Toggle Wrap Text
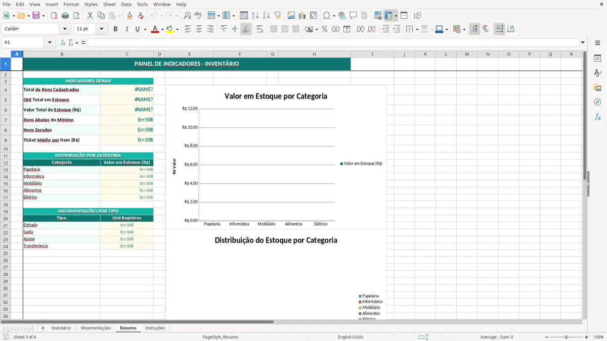The height and width of the screenshot is (341, 607). [x=260, y=29]
